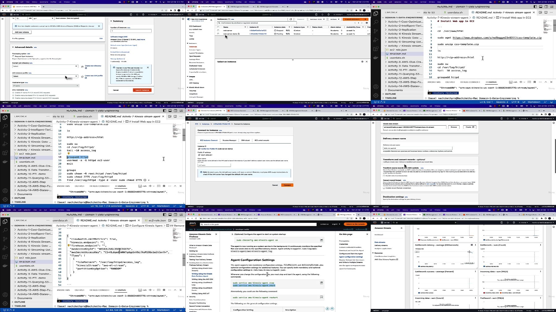Close the 'On this page' docs panel
The width and height of the screenshot is (556, 312).
coord(367,234)
